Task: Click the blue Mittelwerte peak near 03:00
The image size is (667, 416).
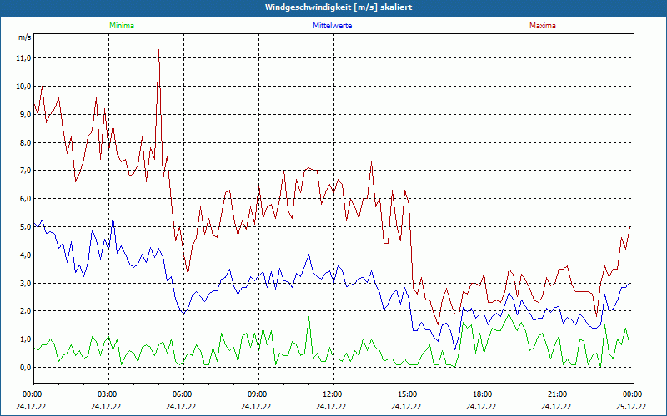Action: coord(113,218)
